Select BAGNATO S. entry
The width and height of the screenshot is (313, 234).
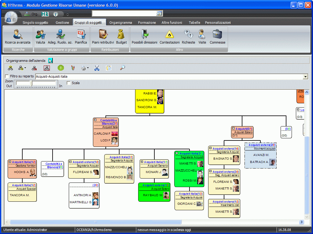point(223,158)
